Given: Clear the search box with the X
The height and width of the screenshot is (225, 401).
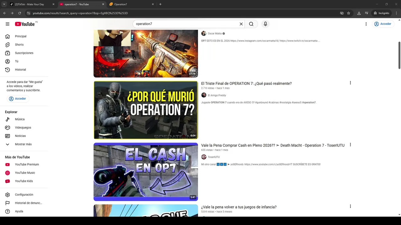Looking at the screenshot, I should 241,24.
